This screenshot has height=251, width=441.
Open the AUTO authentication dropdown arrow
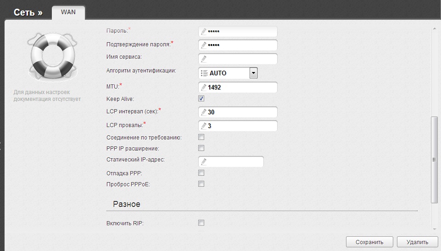pos(253,73)
